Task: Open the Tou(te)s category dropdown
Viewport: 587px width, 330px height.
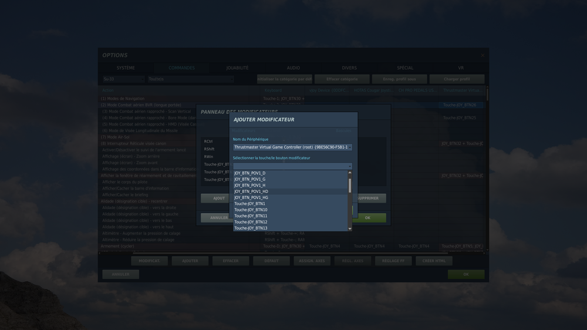Action: [191, 79]
